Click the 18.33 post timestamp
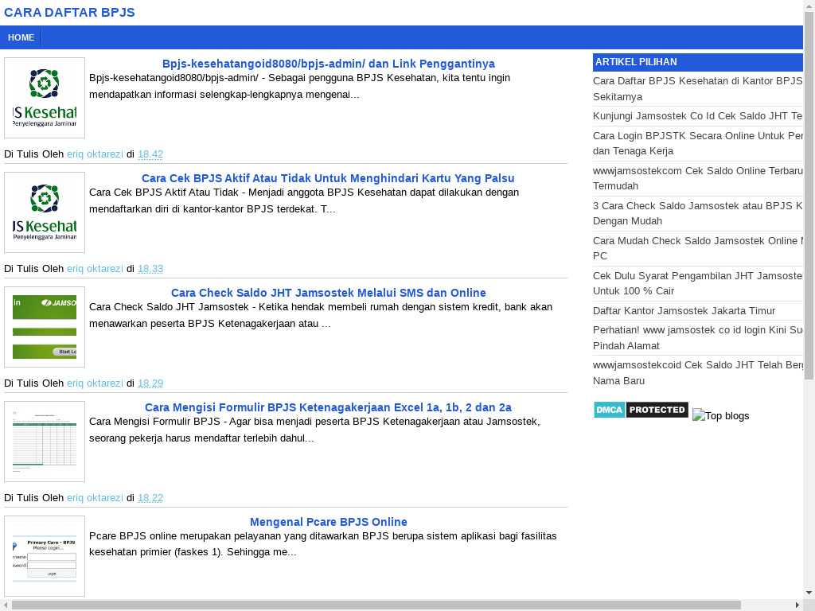815x611 pixels. 150,269
